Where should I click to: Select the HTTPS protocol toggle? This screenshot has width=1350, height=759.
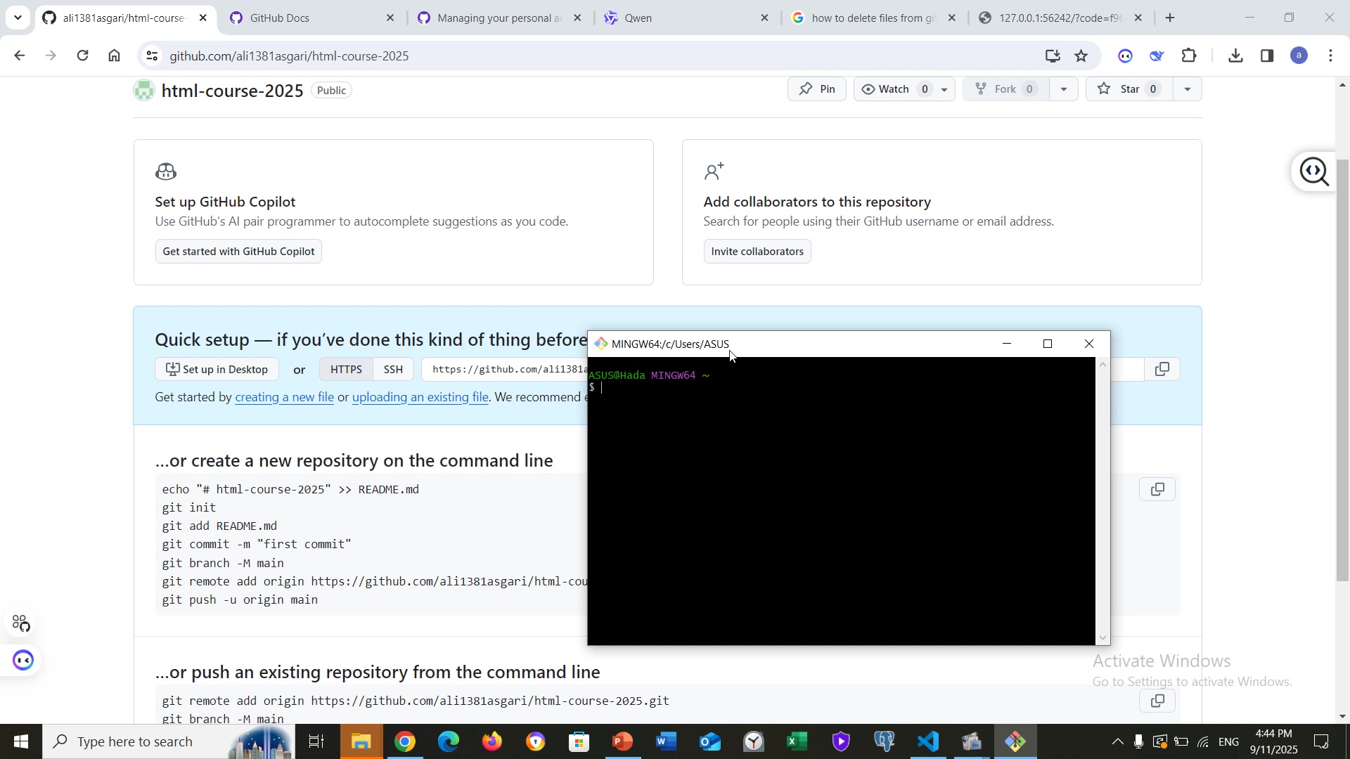click(x=346, y=370)
